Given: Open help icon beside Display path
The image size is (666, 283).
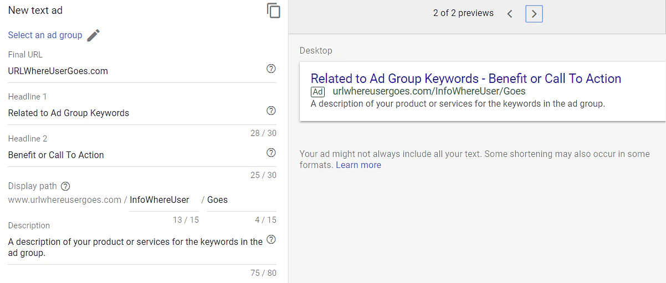Looking at the screenshot, I should point(65,186).
